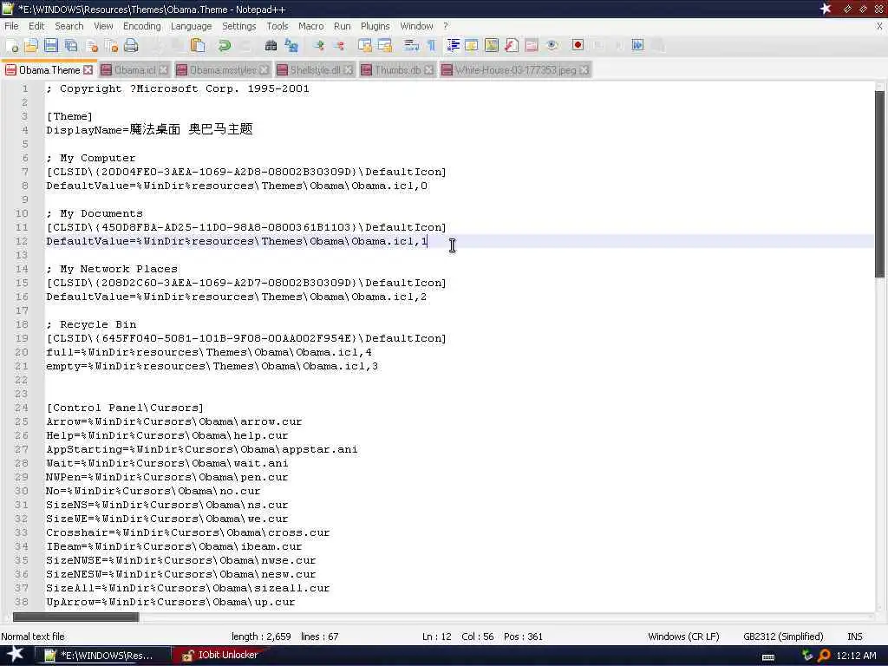Open the ? help menu
Screen dimensions: 888x666
tap(446, 26)
